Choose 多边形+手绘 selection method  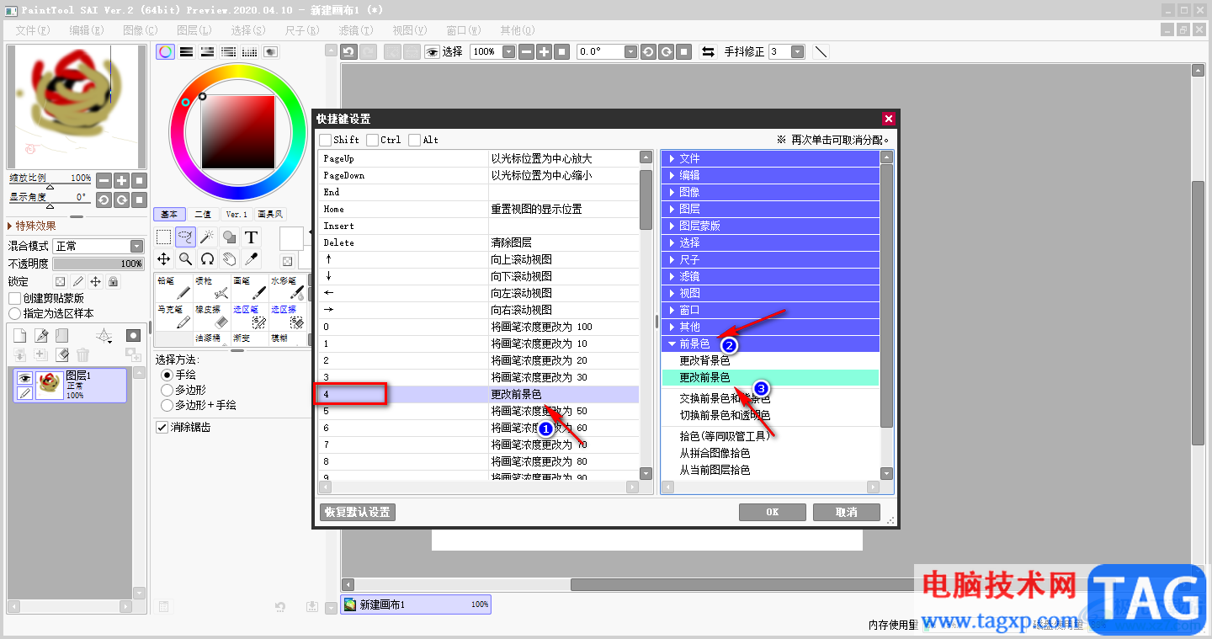[x=167, y=405]
